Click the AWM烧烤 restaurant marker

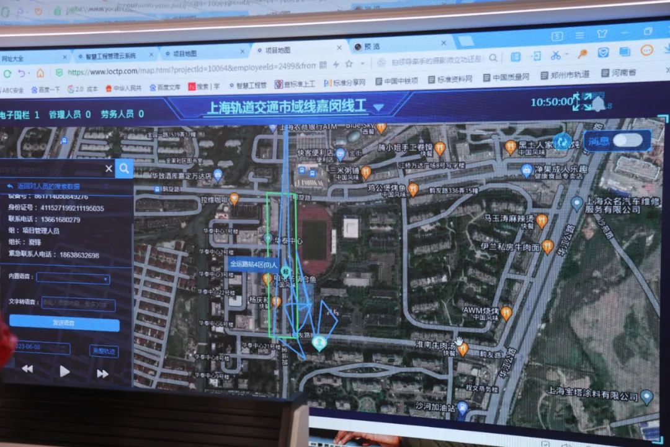506,314
